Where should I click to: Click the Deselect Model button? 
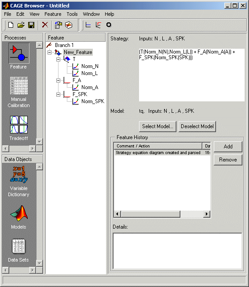[x=197, y=126]
